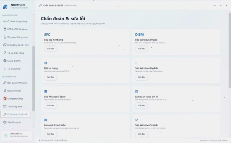Click Bắt đầu under Đặt lại mạng
This screenshot has width=231, height=143.
[51, 77]
